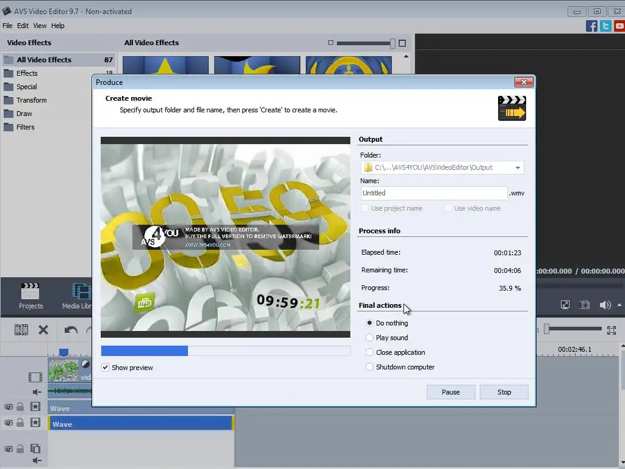Click the zoom-to-fit timeline icon

(612, 330)
